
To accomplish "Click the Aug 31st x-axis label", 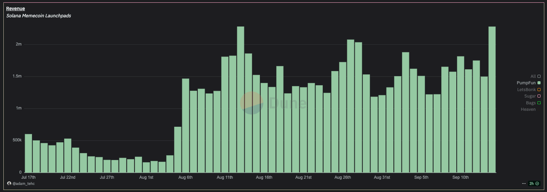I will click(382, 176).
